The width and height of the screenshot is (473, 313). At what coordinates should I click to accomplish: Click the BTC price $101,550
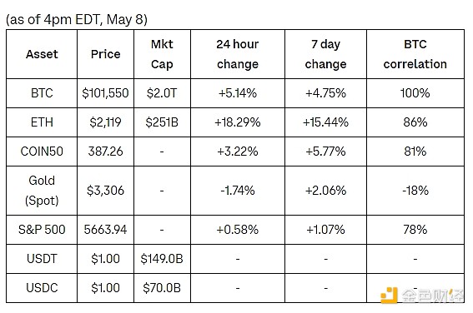(x=105, y=93)
